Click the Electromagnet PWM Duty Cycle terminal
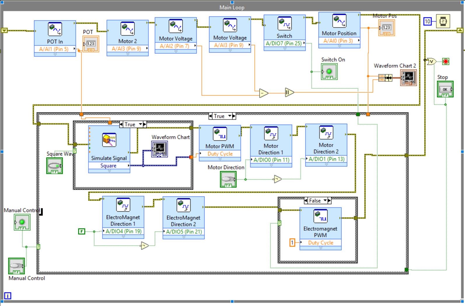465x306 pixels. tap(321, 243)
